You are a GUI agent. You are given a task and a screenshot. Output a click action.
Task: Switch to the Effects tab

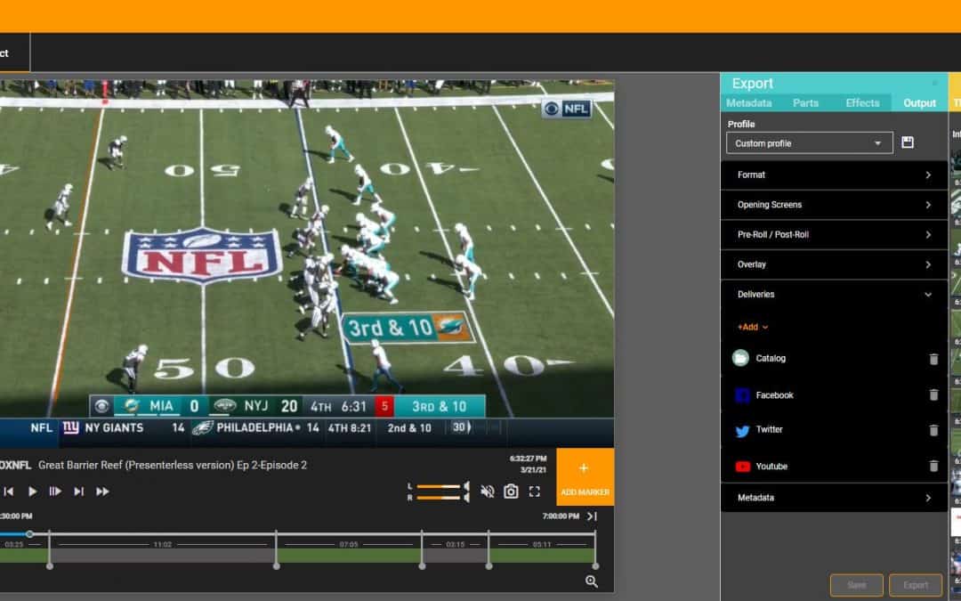862,103
